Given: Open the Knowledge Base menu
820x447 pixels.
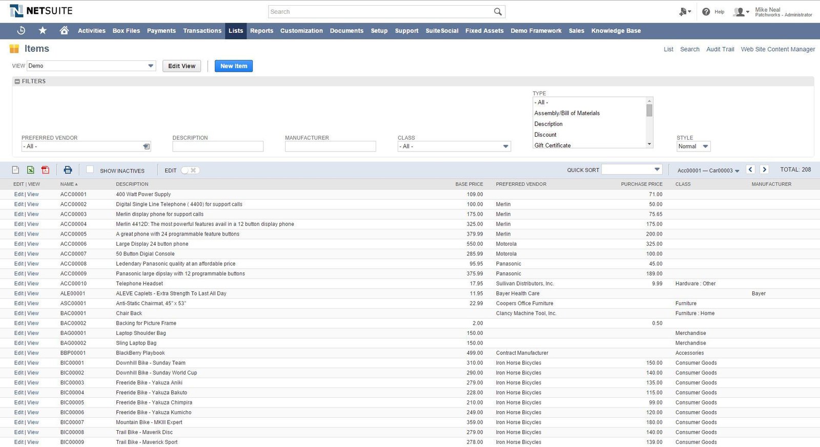Looking at the screenshot, I should click(x=616, y=31).
